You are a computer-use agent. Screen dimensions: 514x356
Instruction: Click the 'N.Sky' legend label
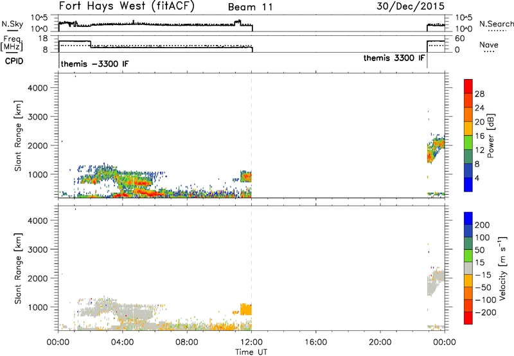[x=12, y=24]
